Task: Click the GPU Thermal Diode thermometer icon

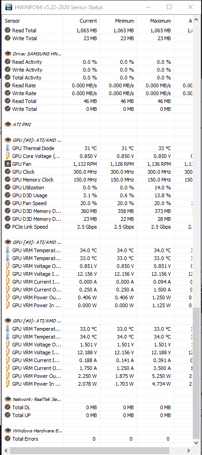Action: pos(7,148)
